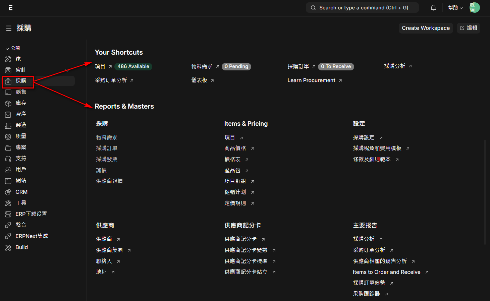This screenshot has width=490, height=301.
Task: Click the CRM pie chart icon
Action: [8, 192]
